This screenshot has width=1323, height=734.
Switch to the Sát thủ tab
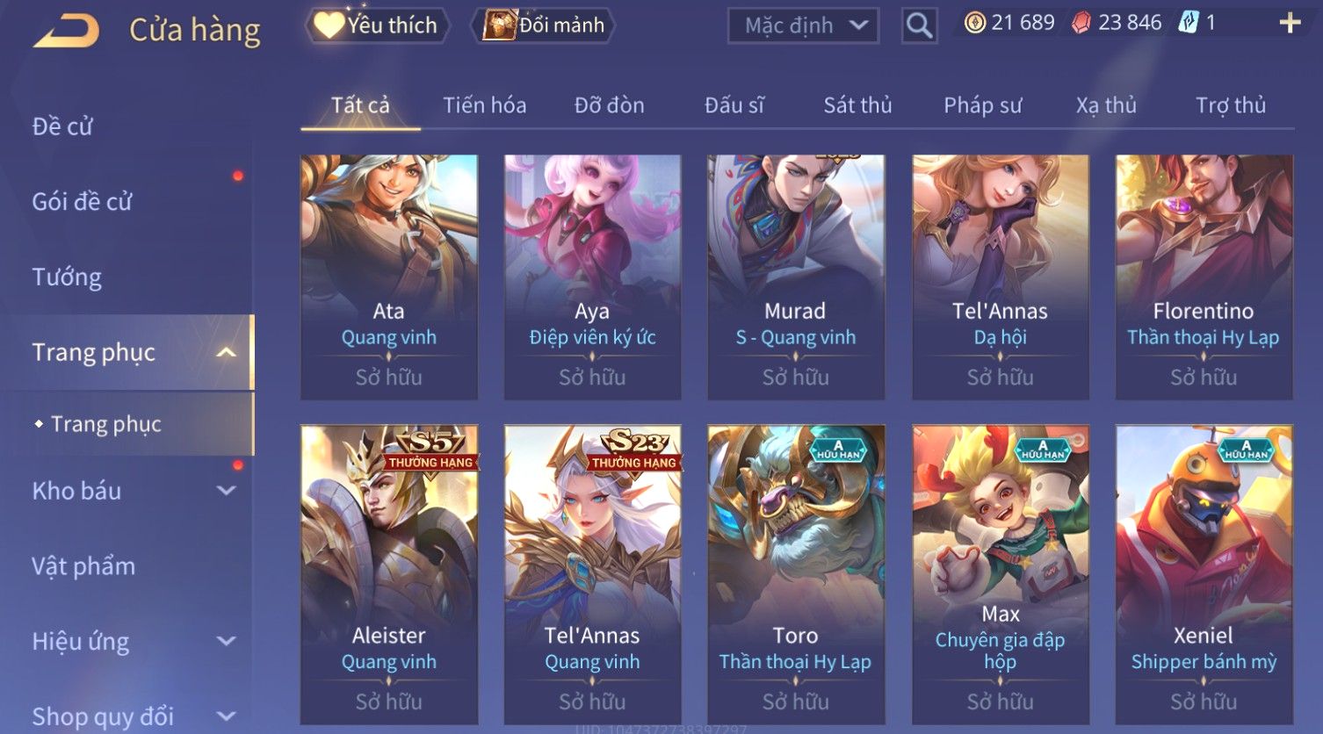pos(857,105)
